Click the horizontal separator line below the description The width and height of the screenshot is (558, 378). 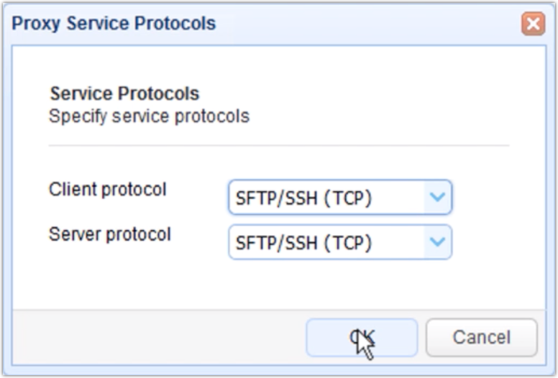coord(279,146)
